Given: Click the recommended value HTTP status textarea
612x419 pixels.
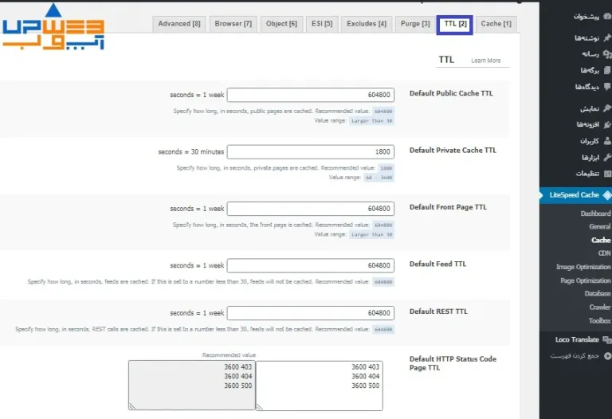Looking at the screenshot, I should pos(191,385).
